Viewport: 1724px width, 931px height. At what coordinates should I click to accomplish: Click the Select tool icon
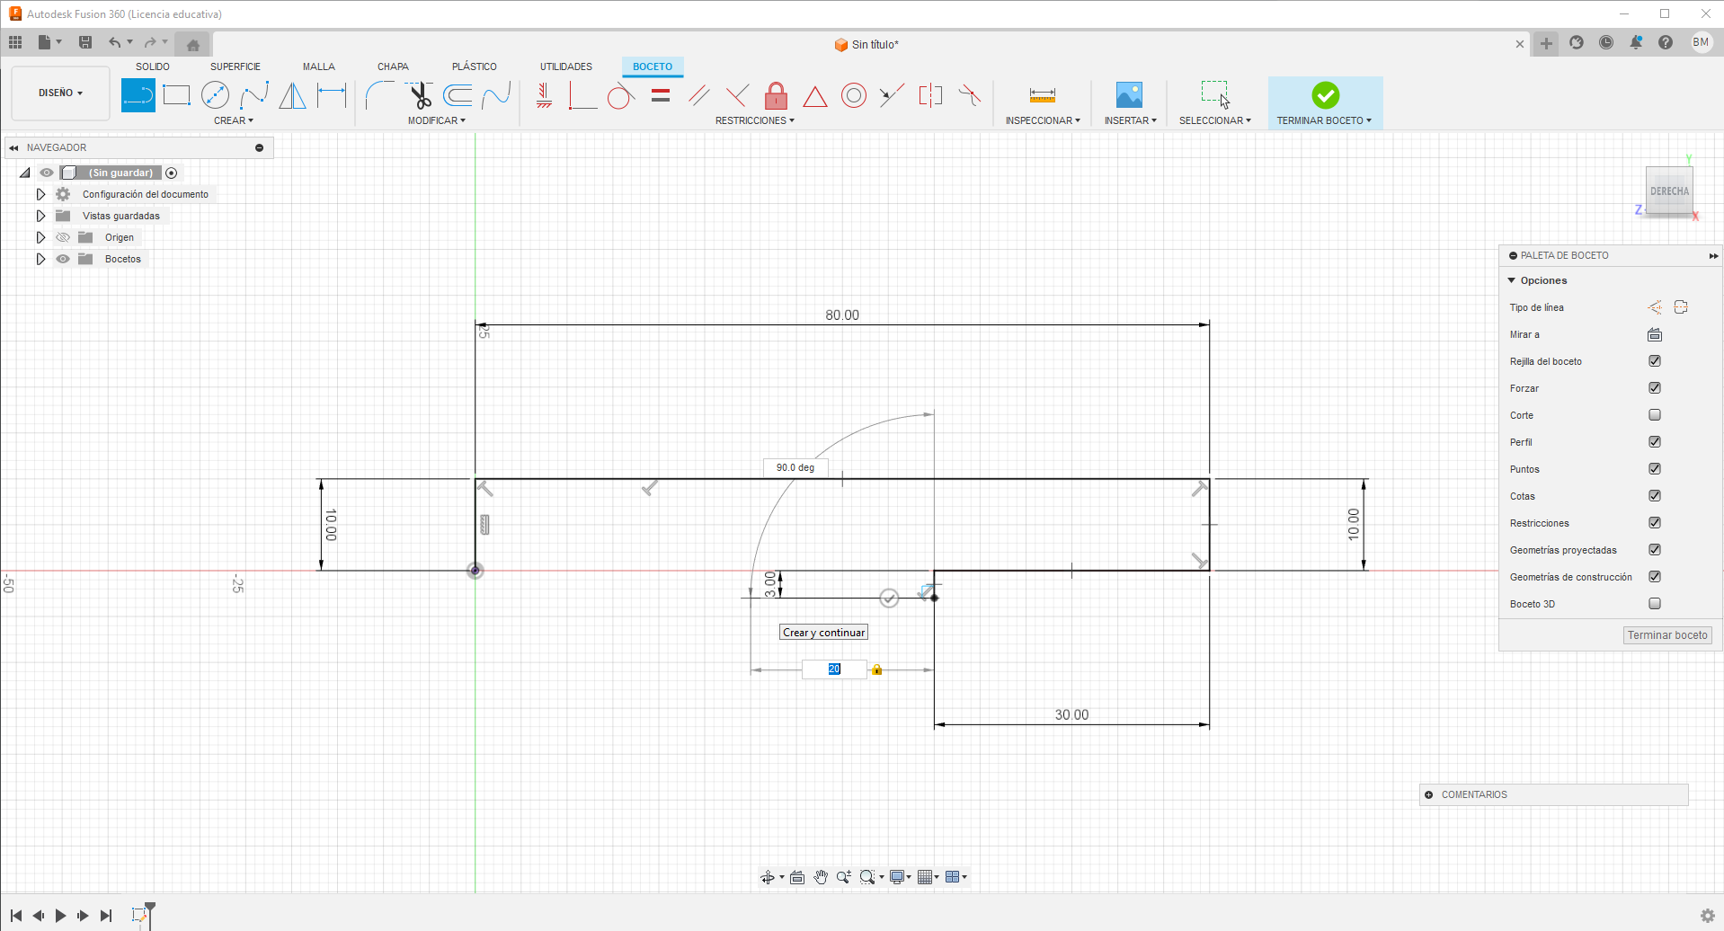(x=1215, y=95)
